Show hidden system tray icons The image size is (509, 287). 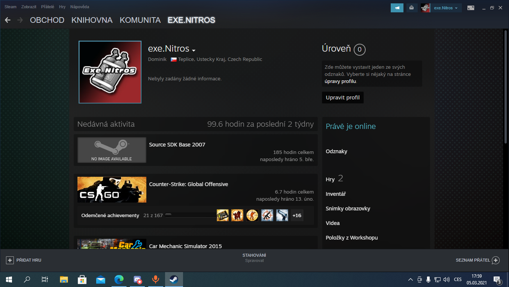(x=411, y=280)
